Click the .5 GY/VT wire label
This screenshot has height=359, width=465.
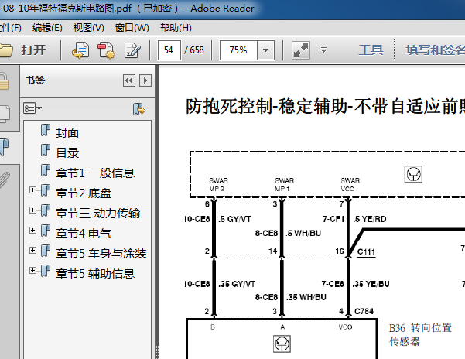[x=234, y=219]
